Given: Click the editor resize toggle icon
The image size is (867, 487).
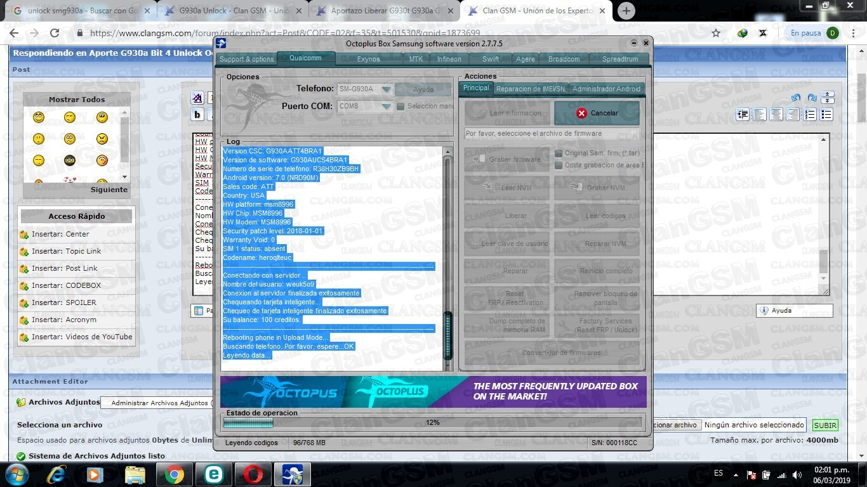Looking at the screenshot, I should [828, 98].
